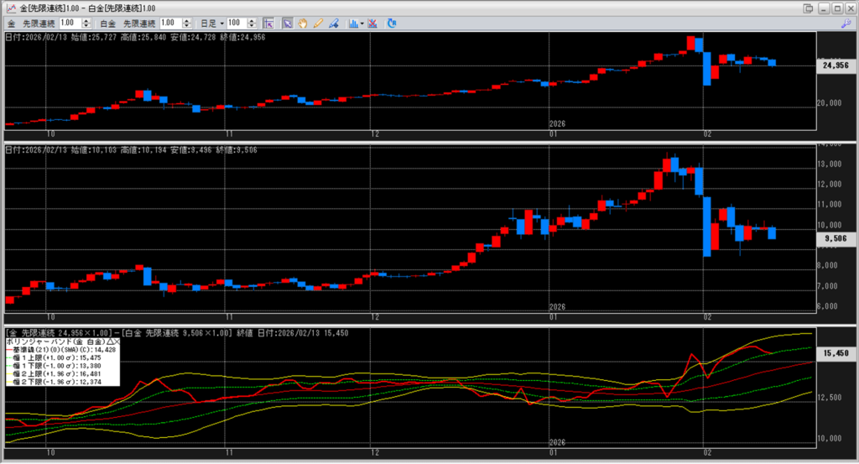Activate the hand pan tool
Screen dimensions: 859x464
pos(303,23)
